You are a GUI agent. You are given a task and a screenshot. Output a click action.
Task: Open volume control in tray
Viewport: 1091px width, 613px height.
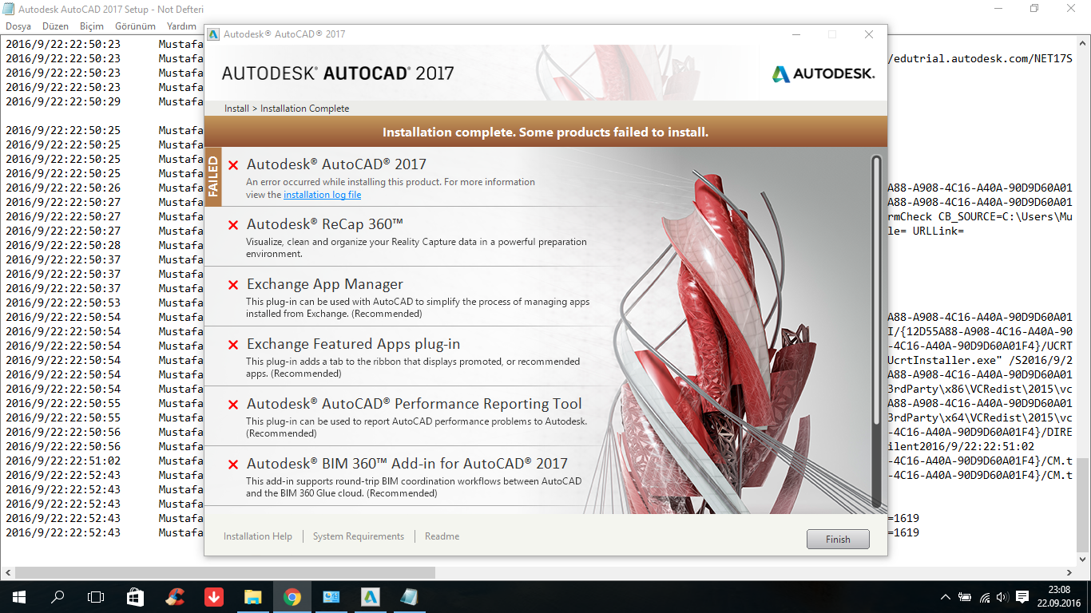click(1002, 597)
